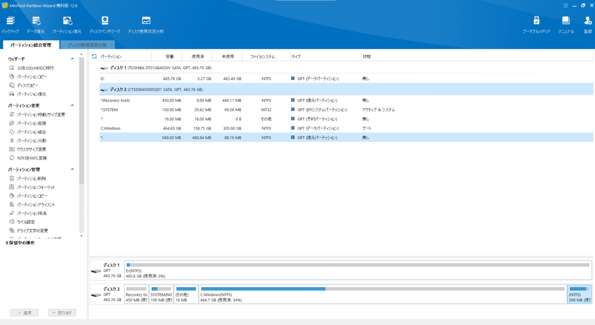595x325 pixels.
Task: Sort by 容量 column header
Action: click(x=167, y=56)
